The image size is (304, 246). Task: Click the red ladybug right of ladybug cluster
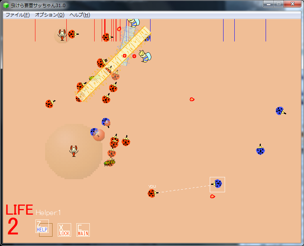click(x=126, y=141)
